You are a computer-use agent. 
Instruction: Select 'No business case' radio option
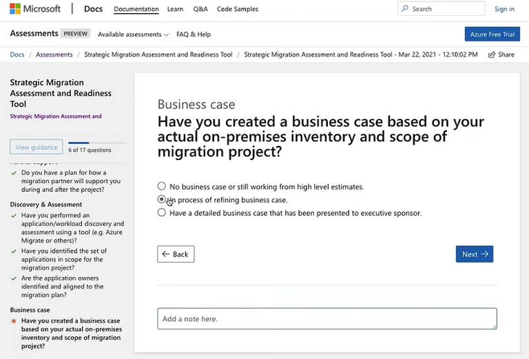point(162,186)
